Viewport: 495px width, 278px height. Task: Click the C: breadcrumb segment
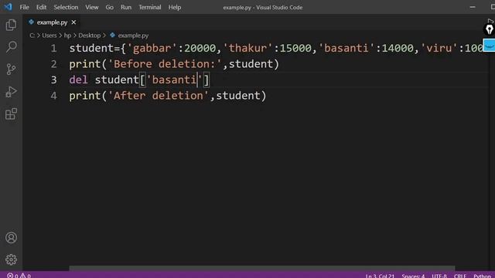click(x=32, y=36)
